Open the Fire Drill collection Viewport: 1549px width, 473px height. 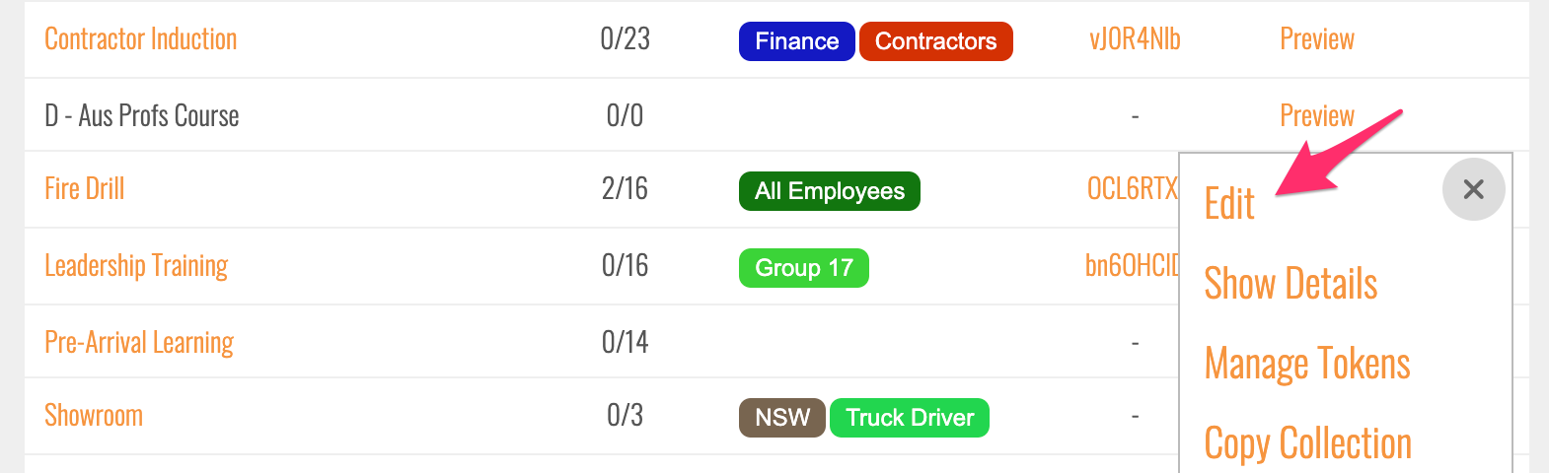click(85, 189)
